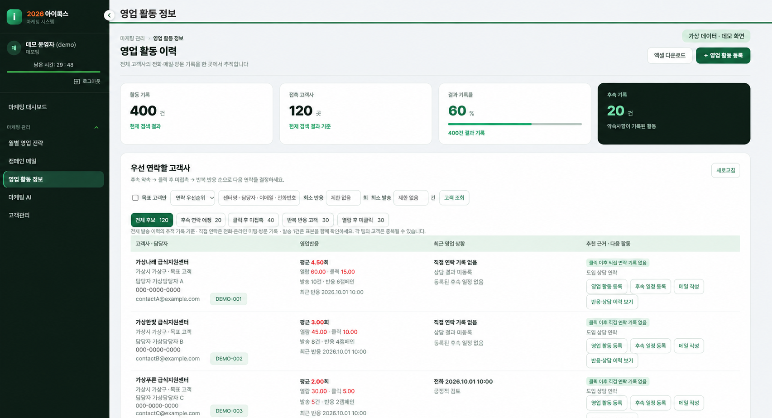
Task: Click the 결과 기록률 progress bar
Action: 515,124
